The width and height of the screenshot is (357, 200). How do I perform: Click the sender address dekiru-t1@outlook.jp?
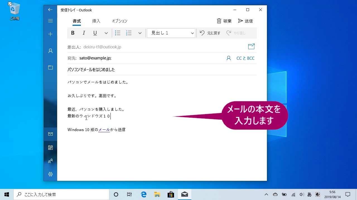[x=102, y=47]
